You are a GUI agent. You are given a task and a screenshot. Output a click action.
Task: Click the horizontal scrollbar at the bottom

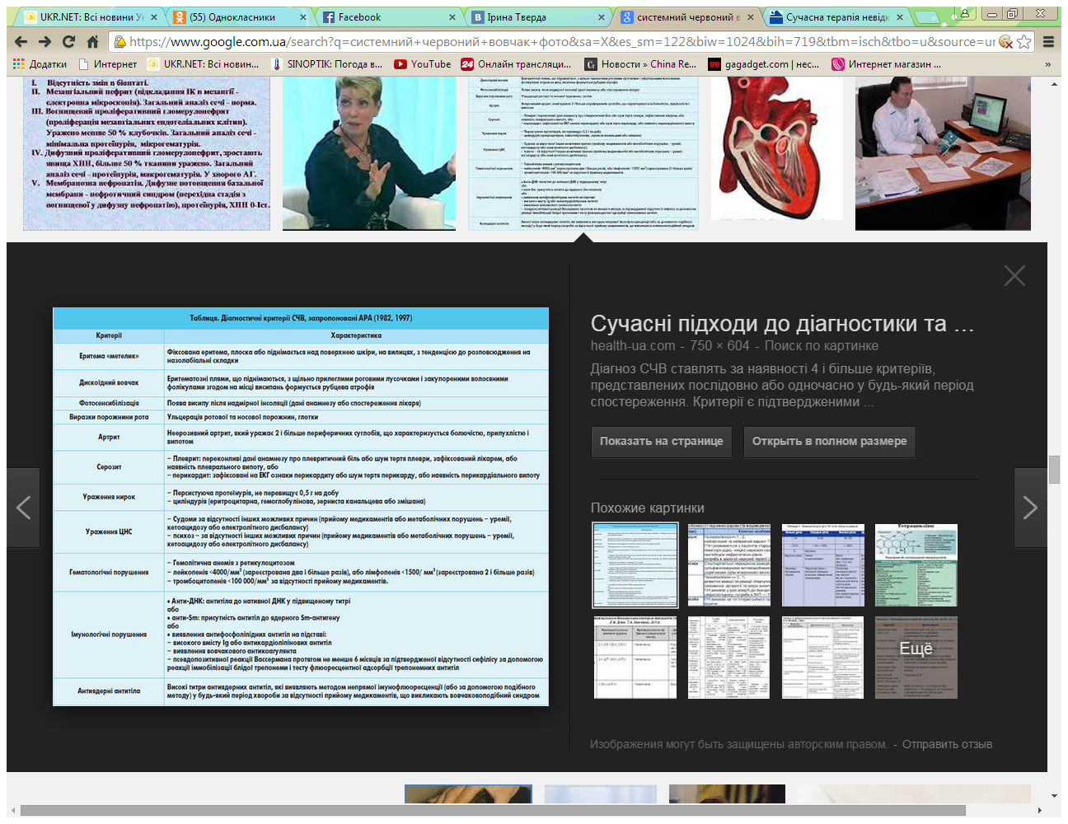tap(493, 811)
